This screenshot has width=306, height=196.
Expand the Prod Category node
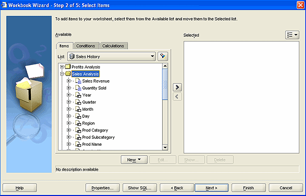click(x=68, y=130)
